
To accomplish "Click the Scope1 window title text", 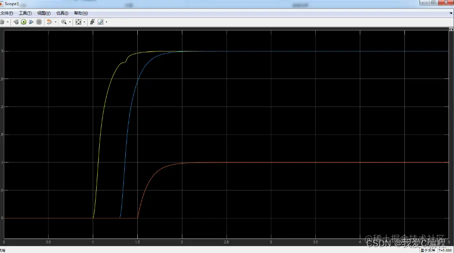I will [12, 4].
